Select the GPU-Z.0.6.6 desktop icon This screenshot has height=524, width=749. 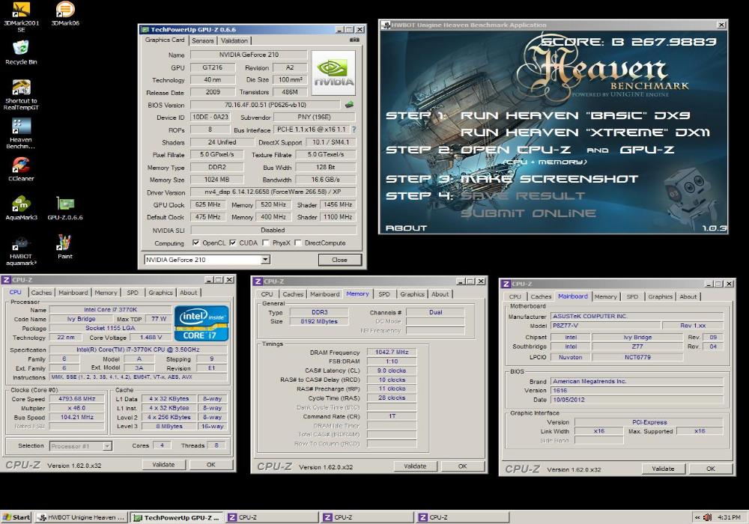65,208
